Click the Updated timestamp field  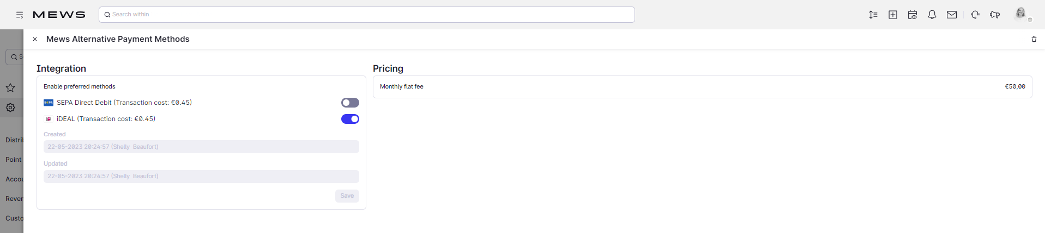201,177
